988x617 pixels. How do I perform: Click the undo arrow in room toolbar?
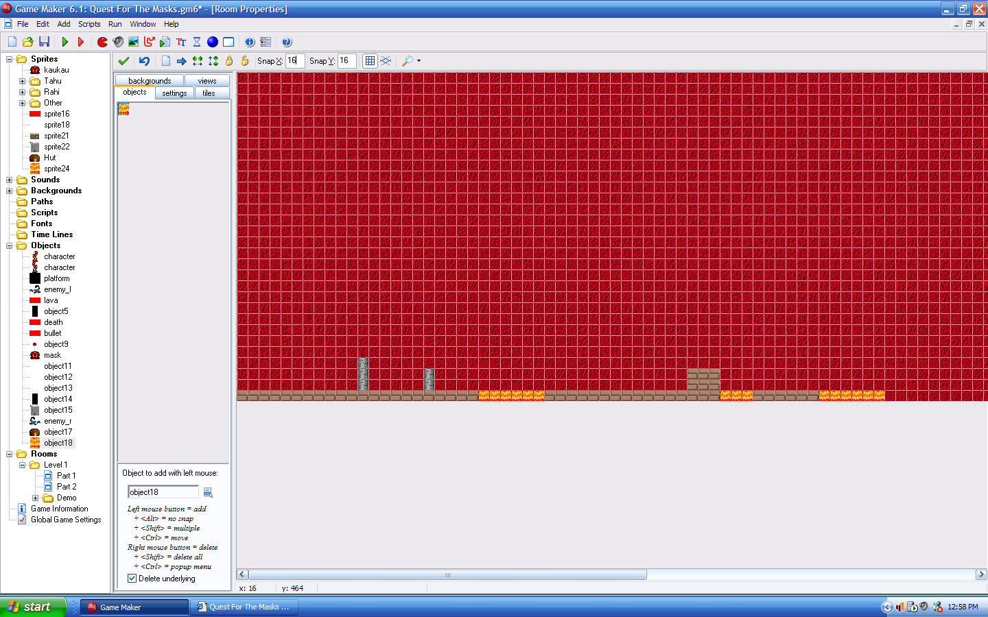[x=144, y=61]
